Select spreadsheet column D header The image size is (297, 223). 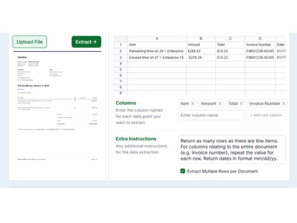pyautogui.click(x=260, y=39)
